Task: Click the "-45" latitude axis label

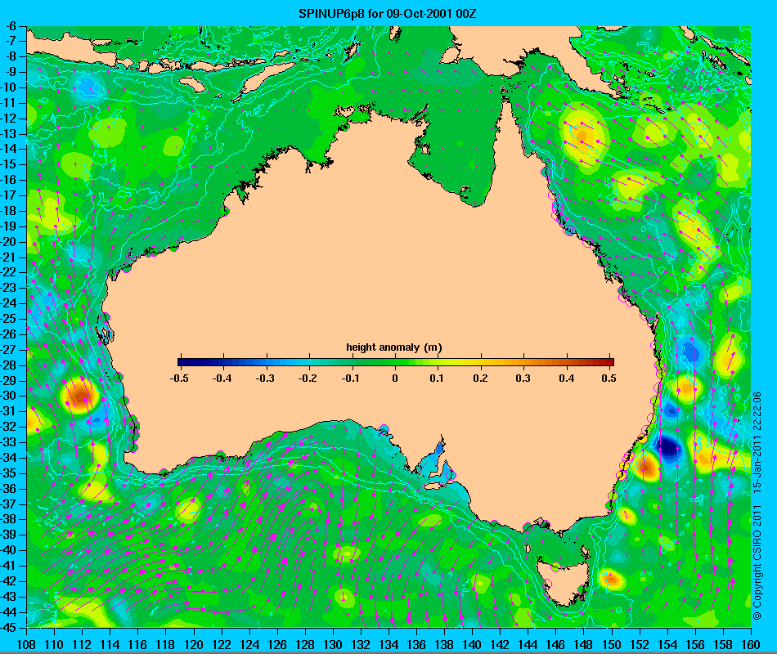Action: tap(9, 627)
